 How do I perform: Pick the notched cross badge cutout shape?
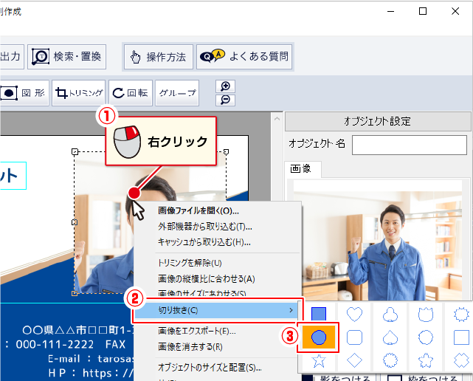pyautogui.click(x=461, y=360)
